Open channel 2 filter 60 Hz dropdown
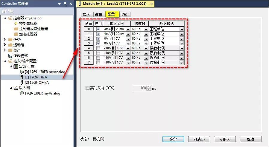Viewport: 269px width, 147px height. click(x=146, y=39)
